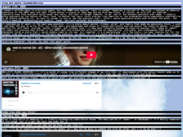Screen dimensions: 183x137
Task: Skip to next track in Nighttime Travelogue player
Action: pos(97,92)
